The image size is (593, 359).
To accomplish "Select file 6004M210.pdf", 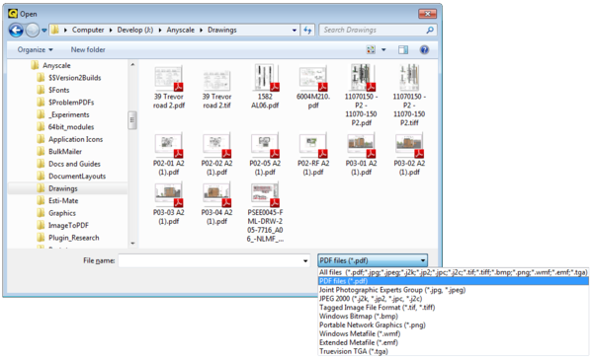I will [313, 87].
